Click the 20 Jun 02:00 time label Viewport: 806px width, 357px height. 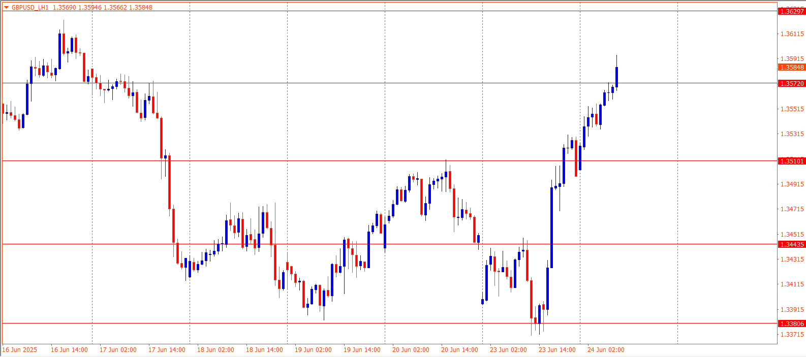pos(411,350)
